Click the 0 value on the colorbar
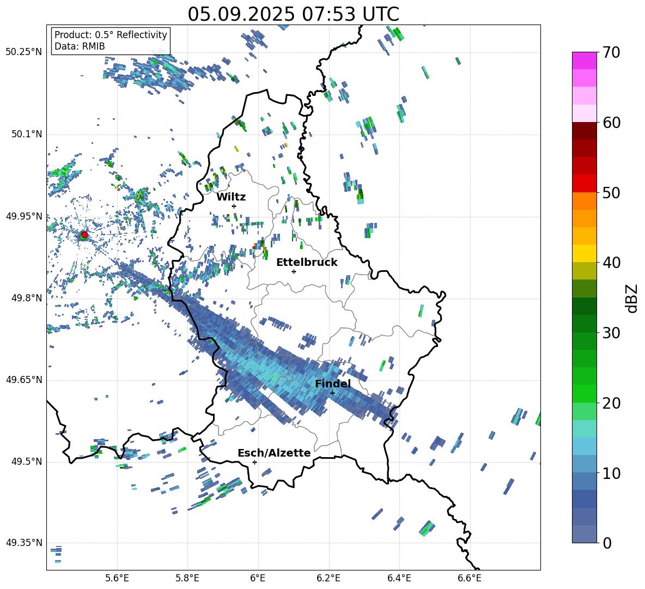This screenshot has height=589, width=645. pyautogui.click(x=607, y=543)
